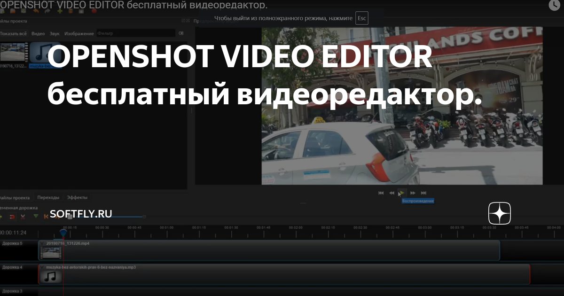Click the star sparkle badge icon
Viewport: 564px width, 296px height.
(500, 213)
